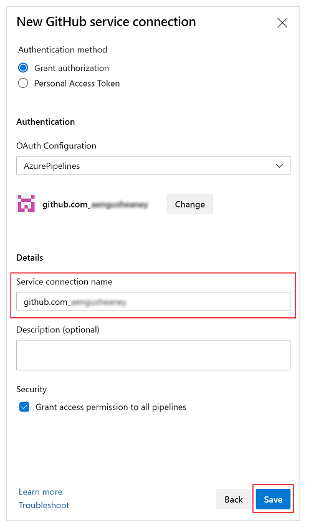311x530 pixels.
Task: Go to previous step with Back button
Action: click(x=234, y=499)
